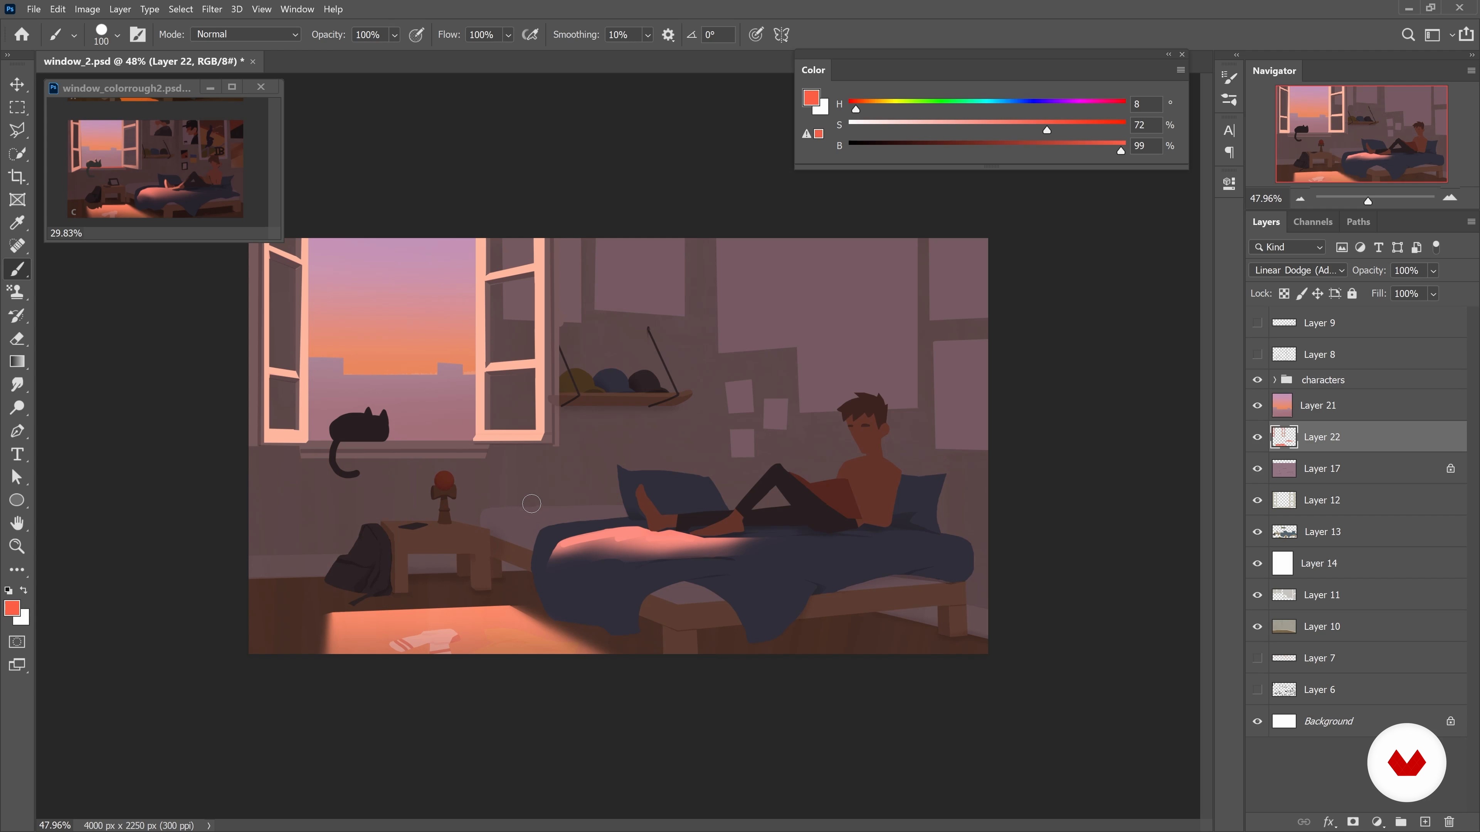The height and width of the screenshot is (832, 1480).
Task: Select the Ellipse shape tool
Action: point(17,500)
